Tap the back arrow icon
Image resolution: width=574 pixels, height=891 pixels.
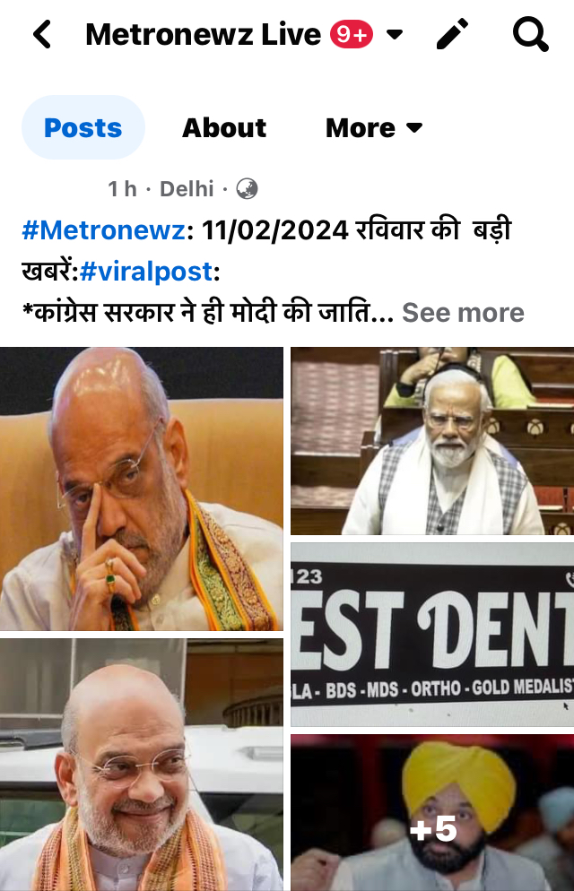[42, 35]
